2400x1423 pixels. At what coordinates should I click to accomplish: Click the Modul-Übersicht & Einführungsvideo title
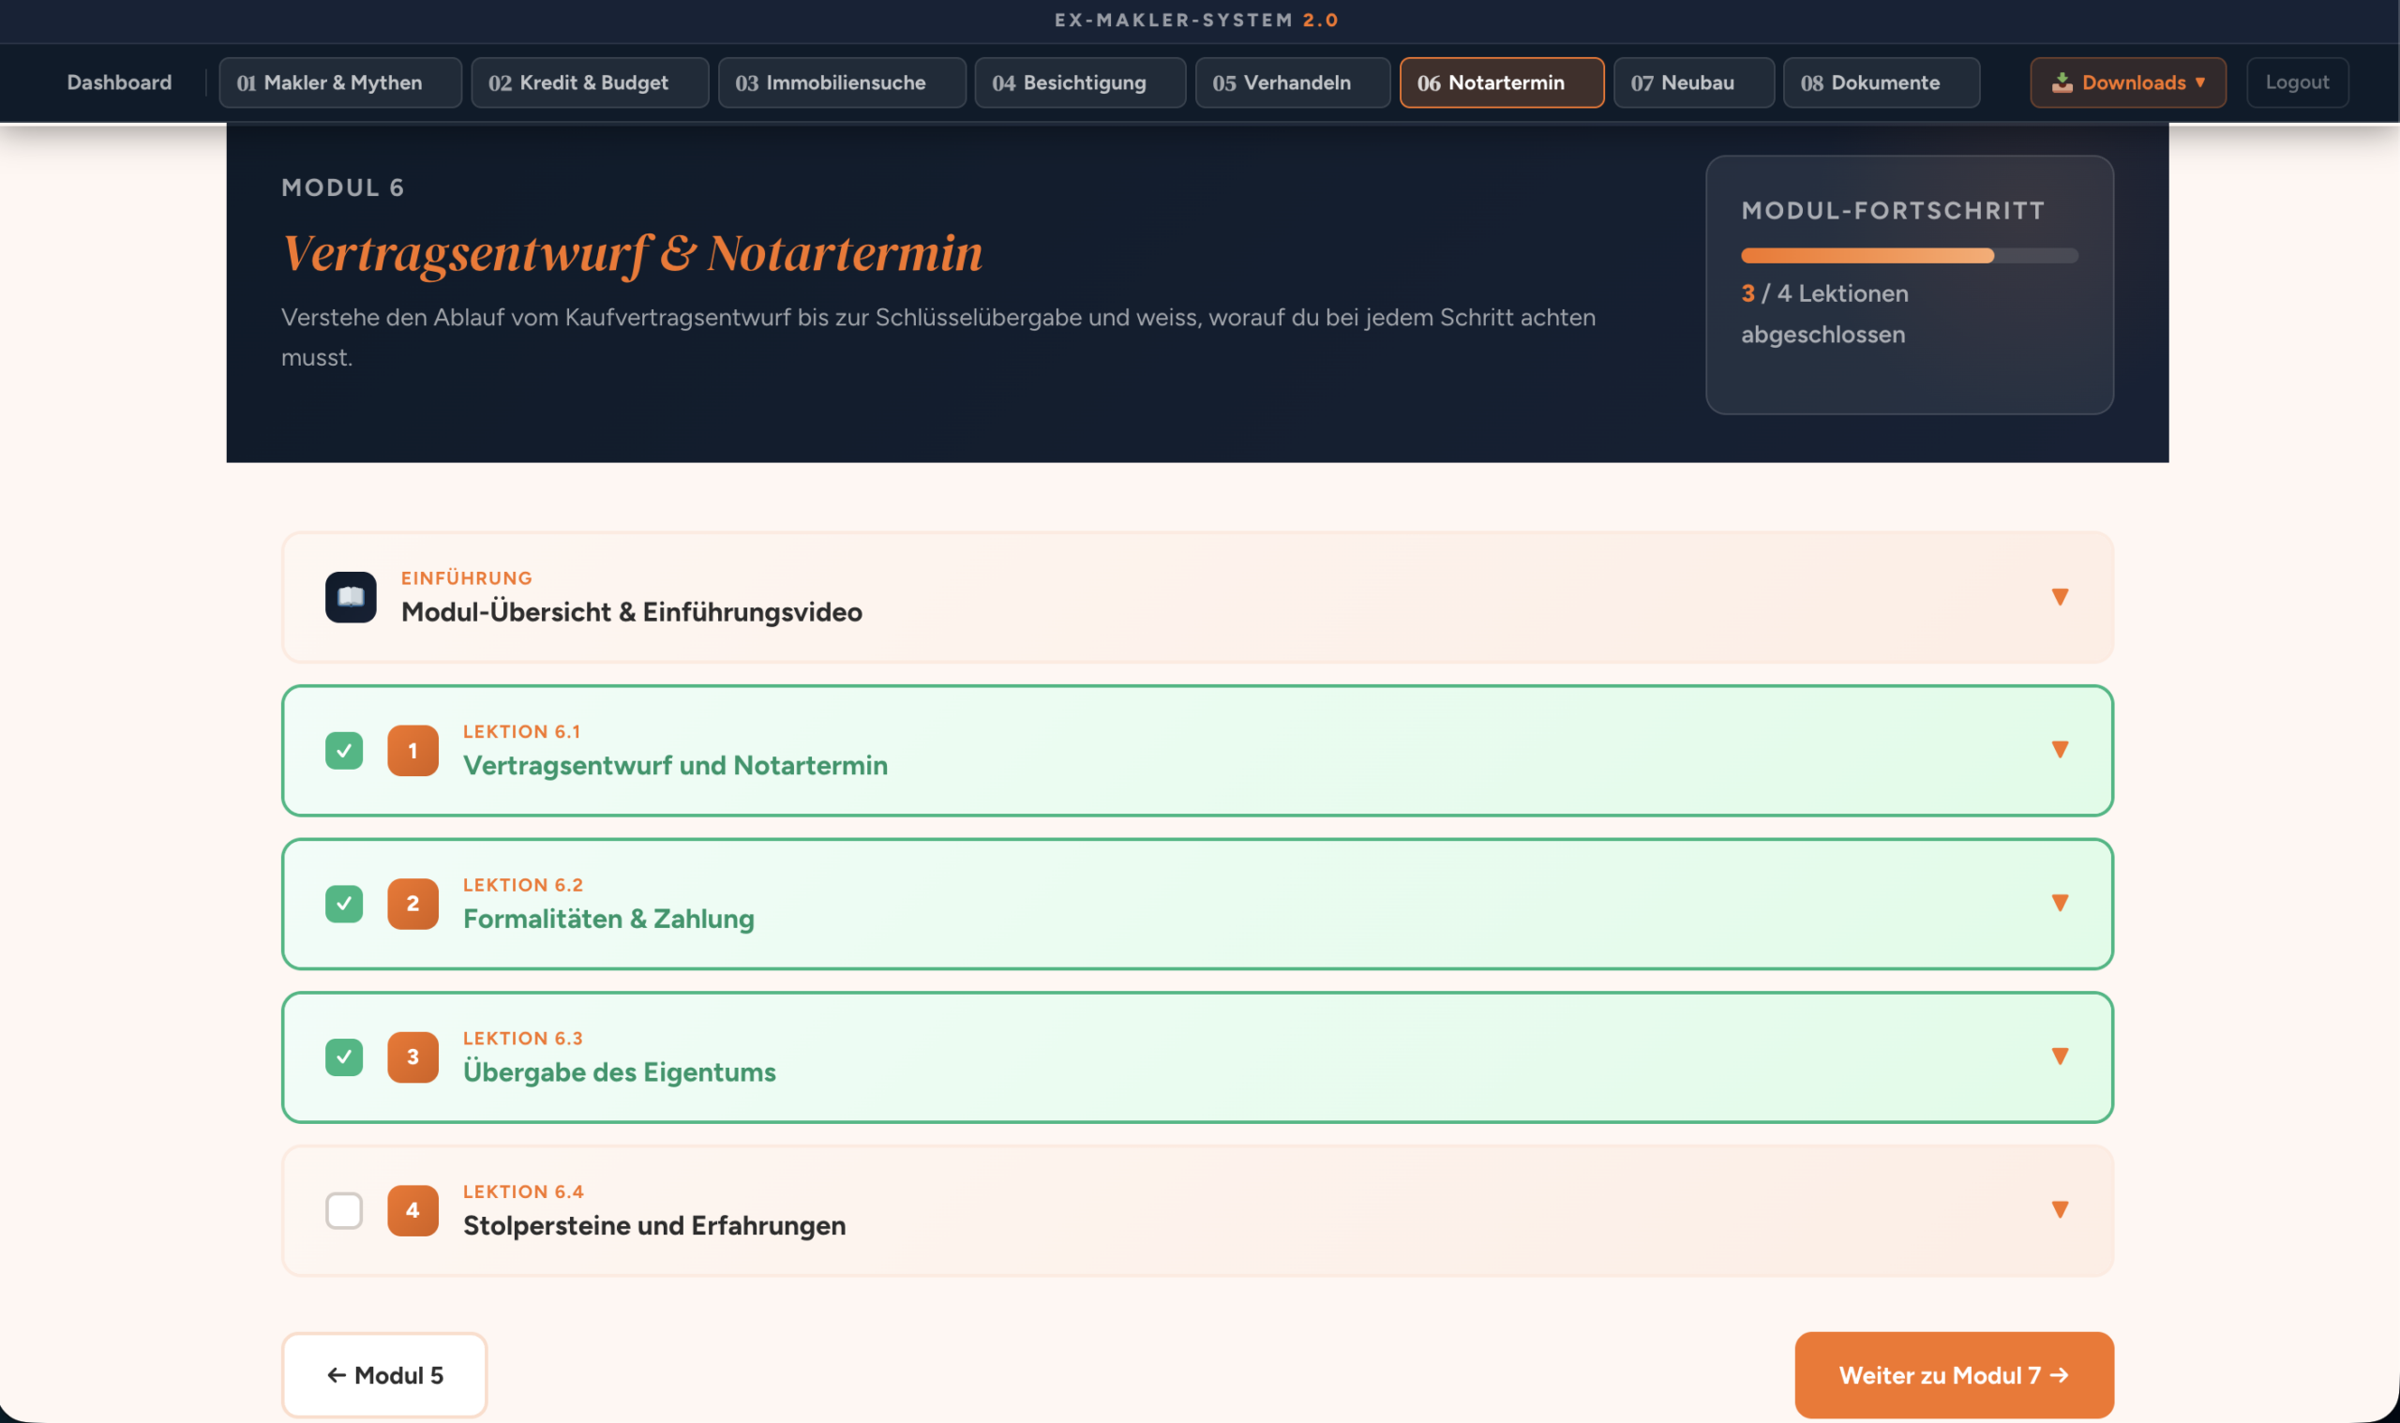631,612
